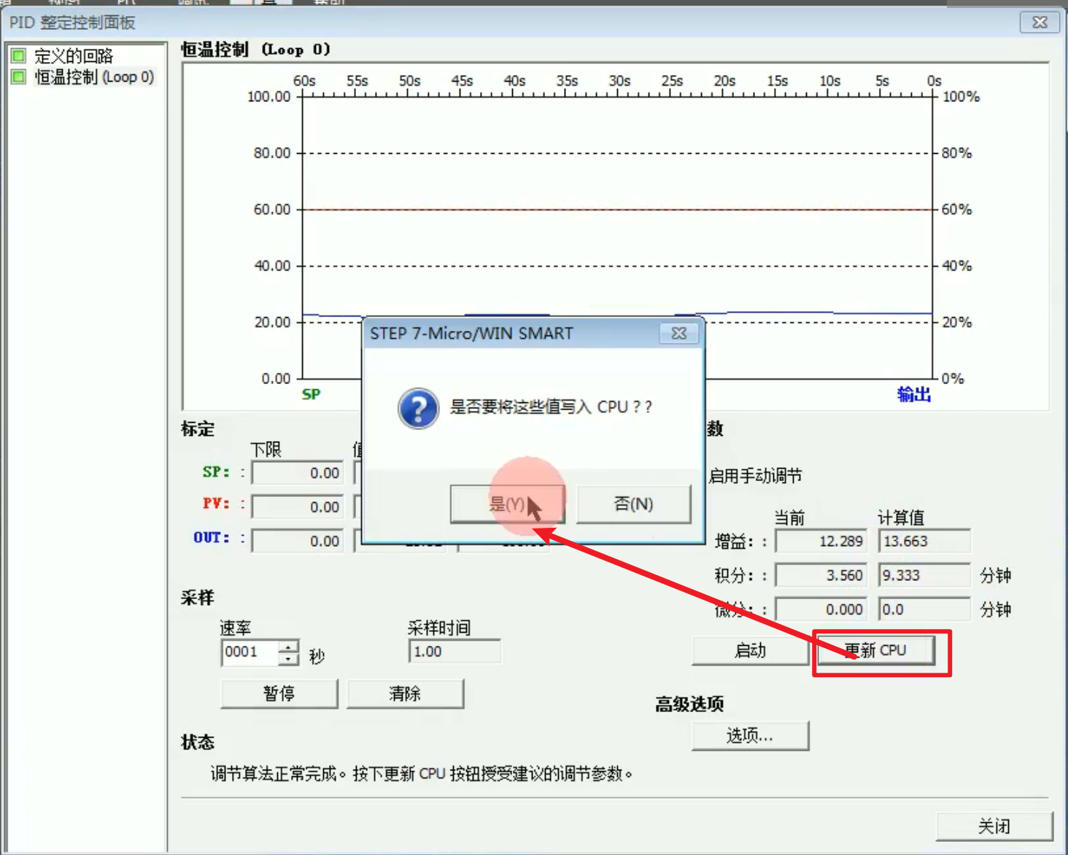Pause sampling with the 暂停 button
1068x855 pixels.
[279, 693]
